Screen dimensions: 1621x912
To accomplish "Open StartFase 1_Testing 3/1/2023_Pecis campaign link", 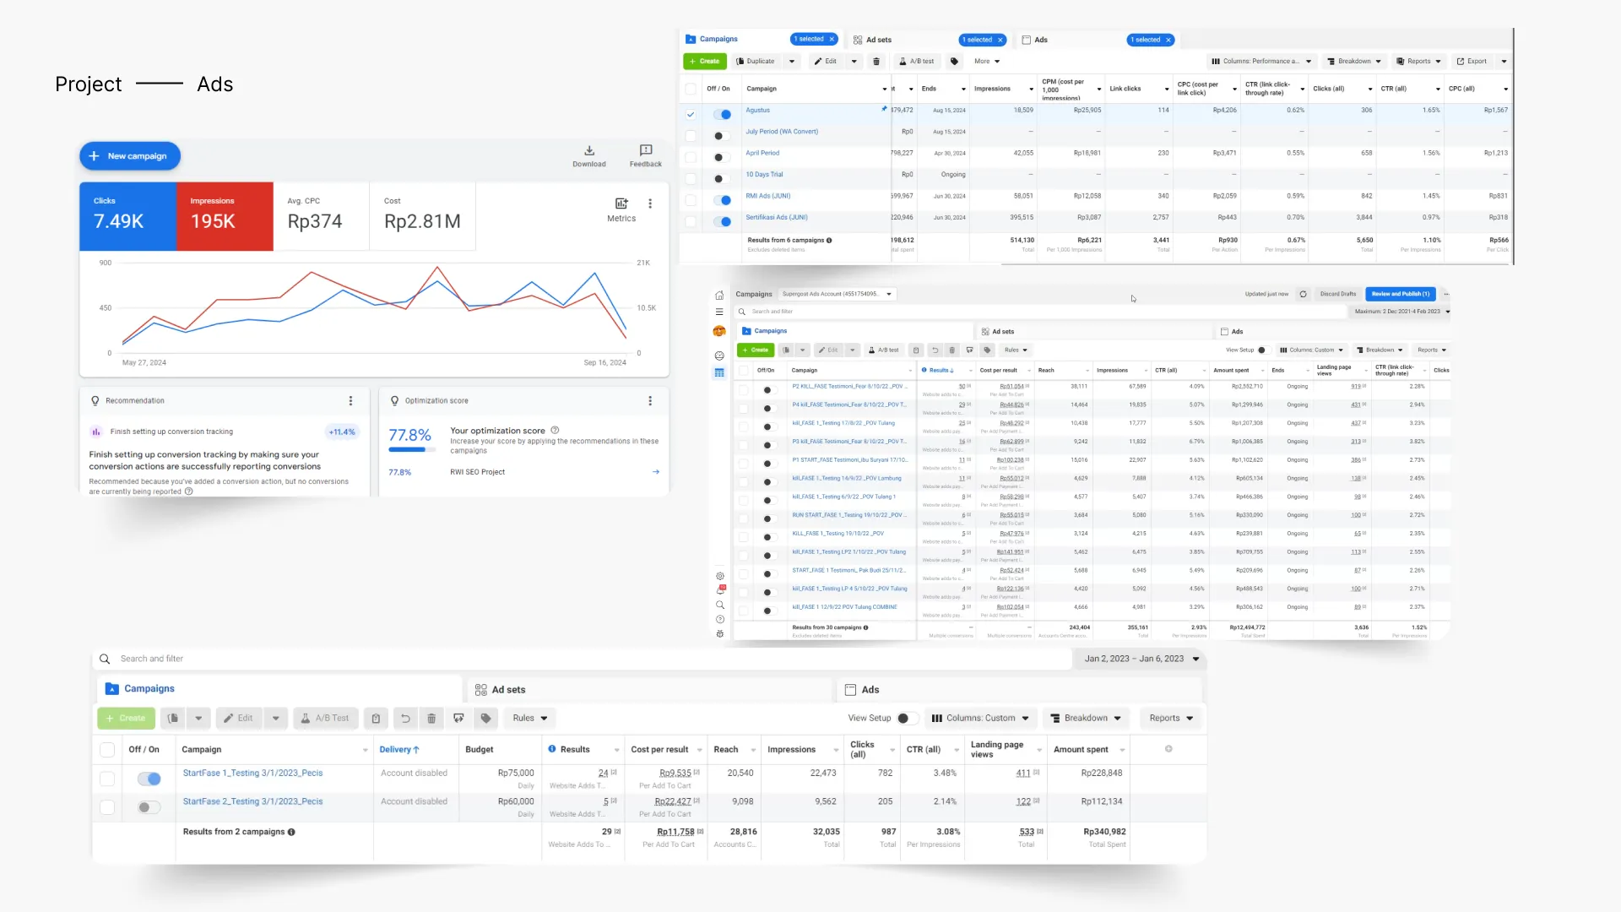I will click(x=252, y=774).
